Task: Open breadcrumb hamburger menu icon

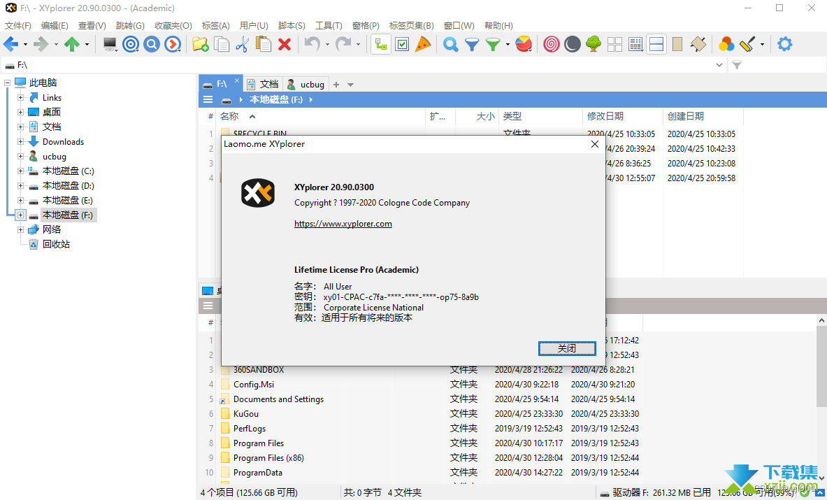Action: 208,100
